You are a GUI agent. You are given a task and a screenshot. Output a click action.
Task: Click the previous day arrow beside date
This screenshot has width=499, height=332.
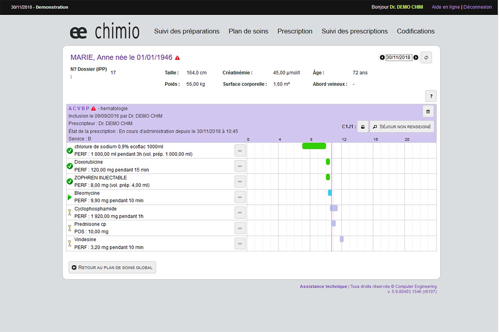[x=382, y=57]
